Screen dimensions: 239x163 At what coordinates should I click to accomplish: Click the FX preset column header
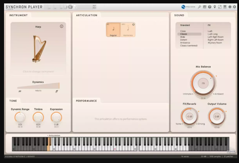click(x=209, y=25)
